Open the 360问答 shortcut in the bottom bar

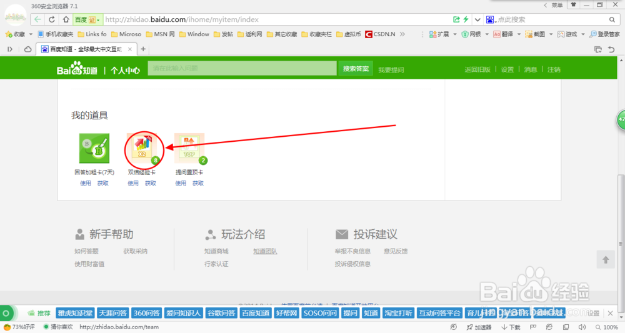pyautogui.click(x=147, y=313)
